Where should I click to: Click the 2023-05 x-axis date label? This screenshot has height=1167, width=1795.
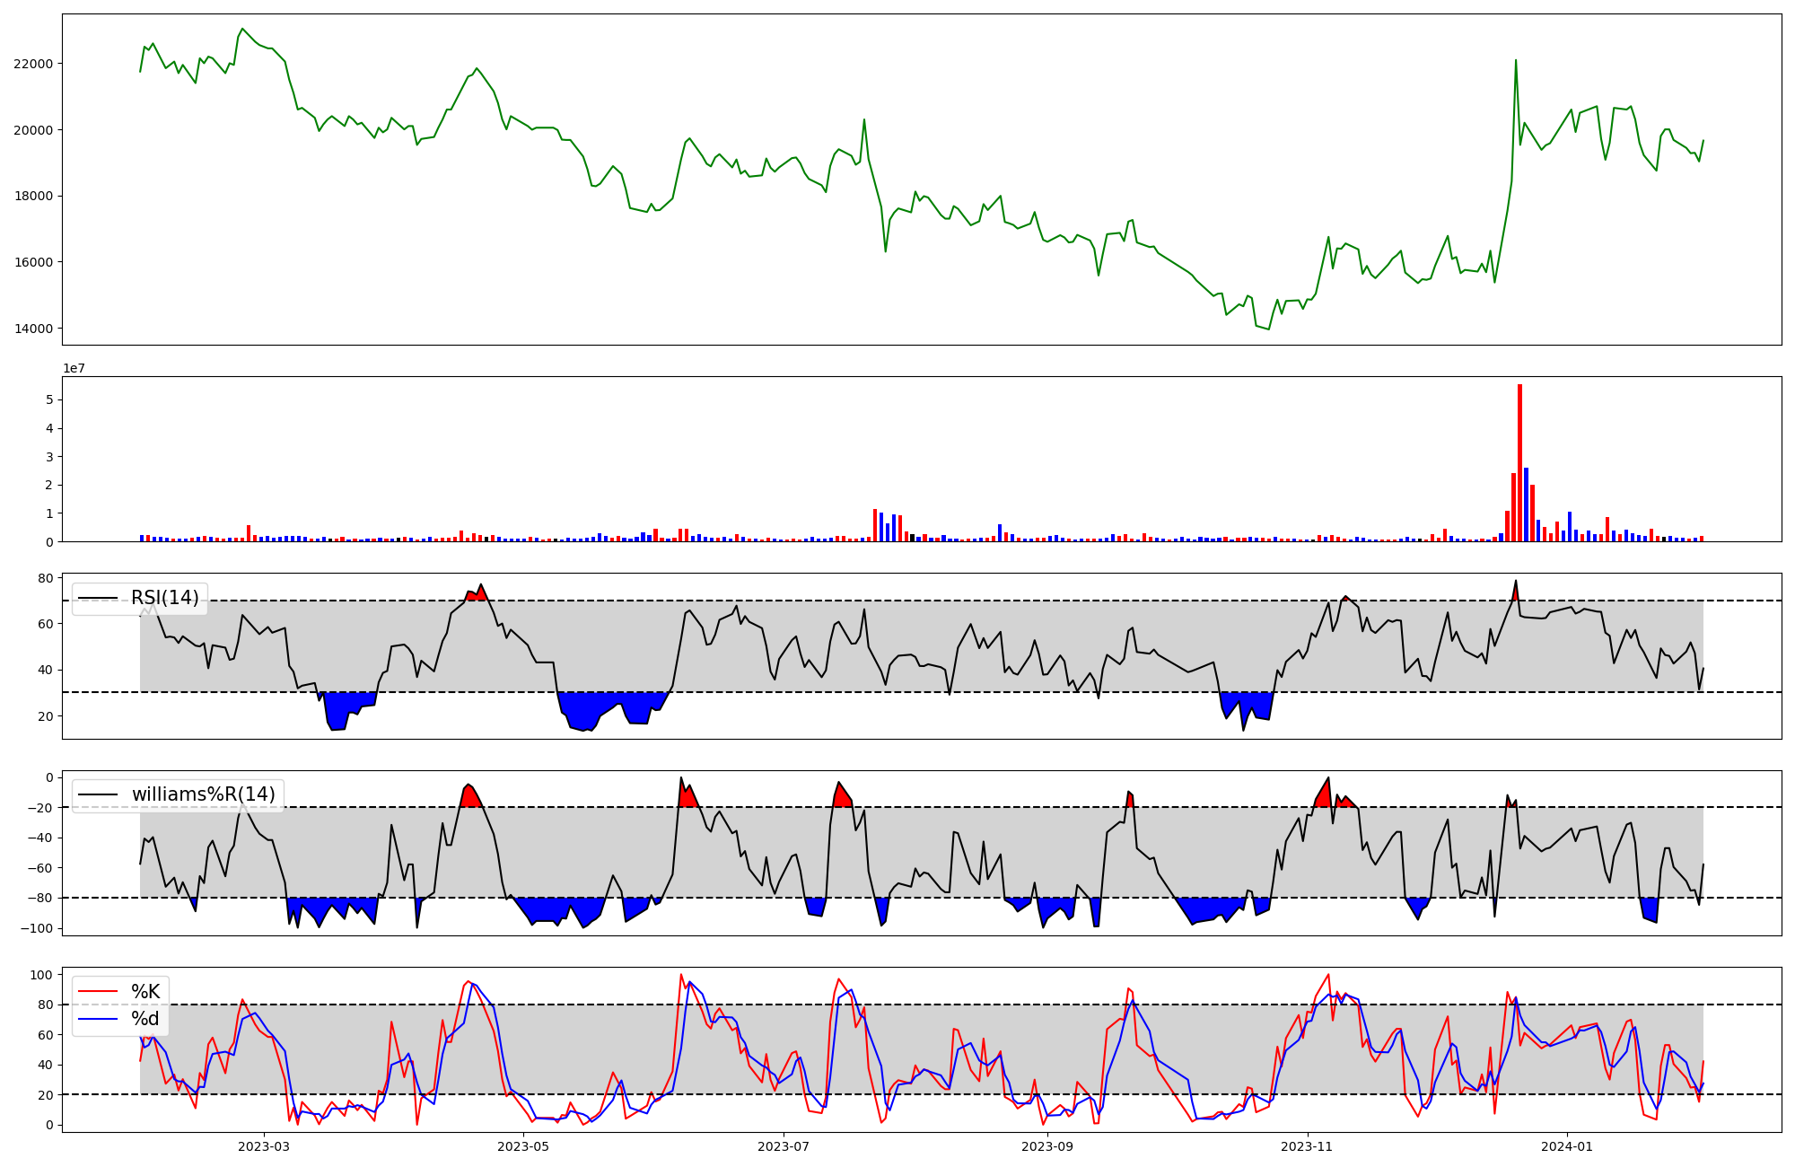[522, 1145]
